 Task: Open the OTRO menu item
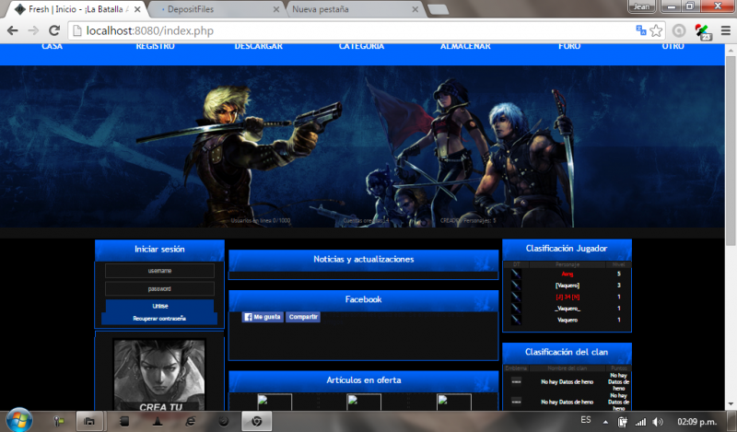pyautogui.click(x=673, y=47)
